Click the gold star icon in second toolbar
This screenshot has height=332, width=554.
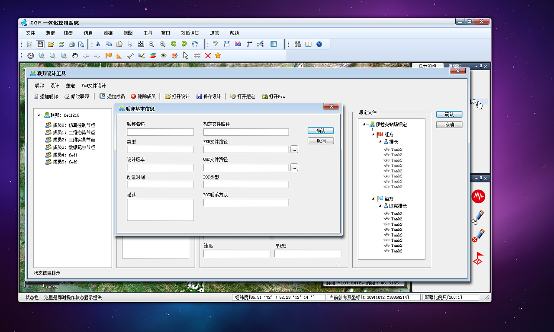(218, 55)
